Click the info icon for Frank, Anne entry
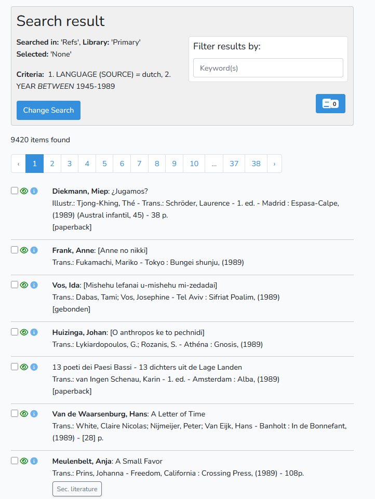Image resolution: width=375 pixels, height=499 pixels. [34, 250]
